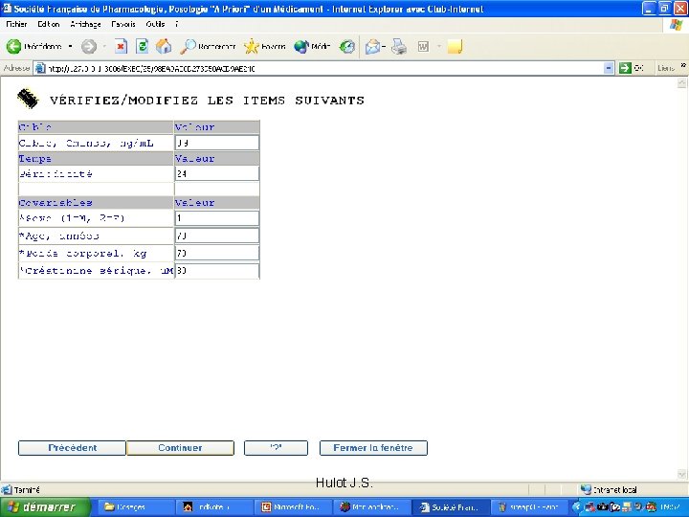The height and width of the screenshot is (517, 689).
Task: Expand hidden system tray icons arrow
Action: [576, 506]
